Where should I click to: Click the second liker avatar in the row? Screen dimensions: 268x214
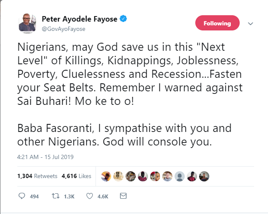click(x=118, y=176)
